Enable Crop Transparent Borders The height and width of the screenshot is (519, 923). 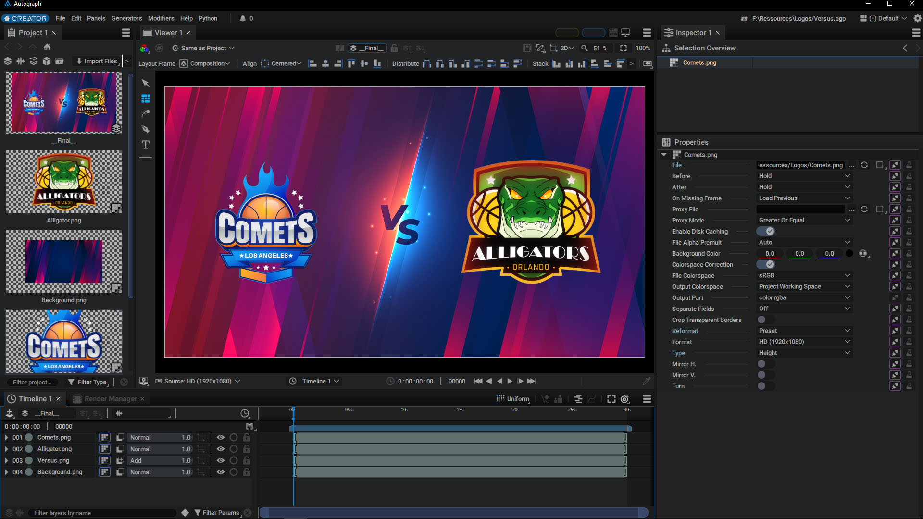pyautogui.click(x=766, y=320)
